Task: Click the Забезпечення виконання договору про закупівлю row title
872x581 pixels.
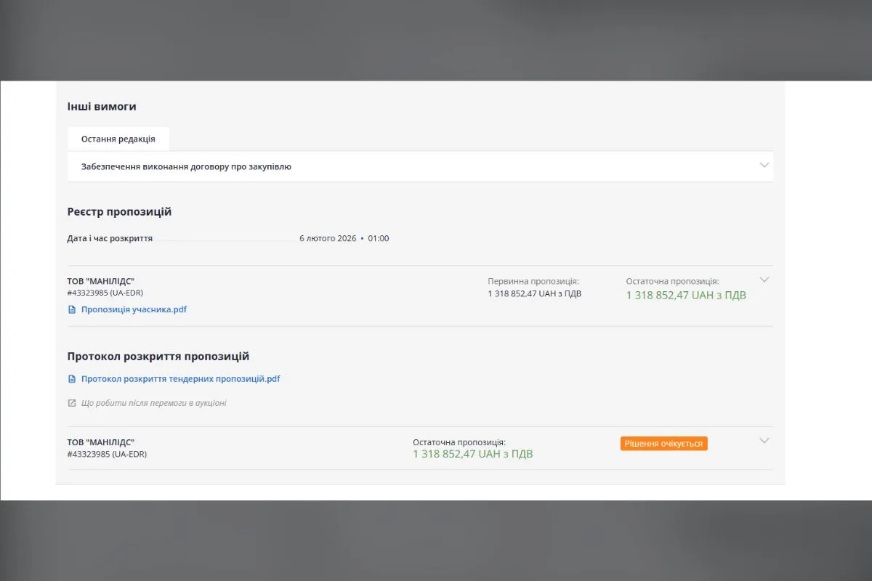Action: pos(186,166)
